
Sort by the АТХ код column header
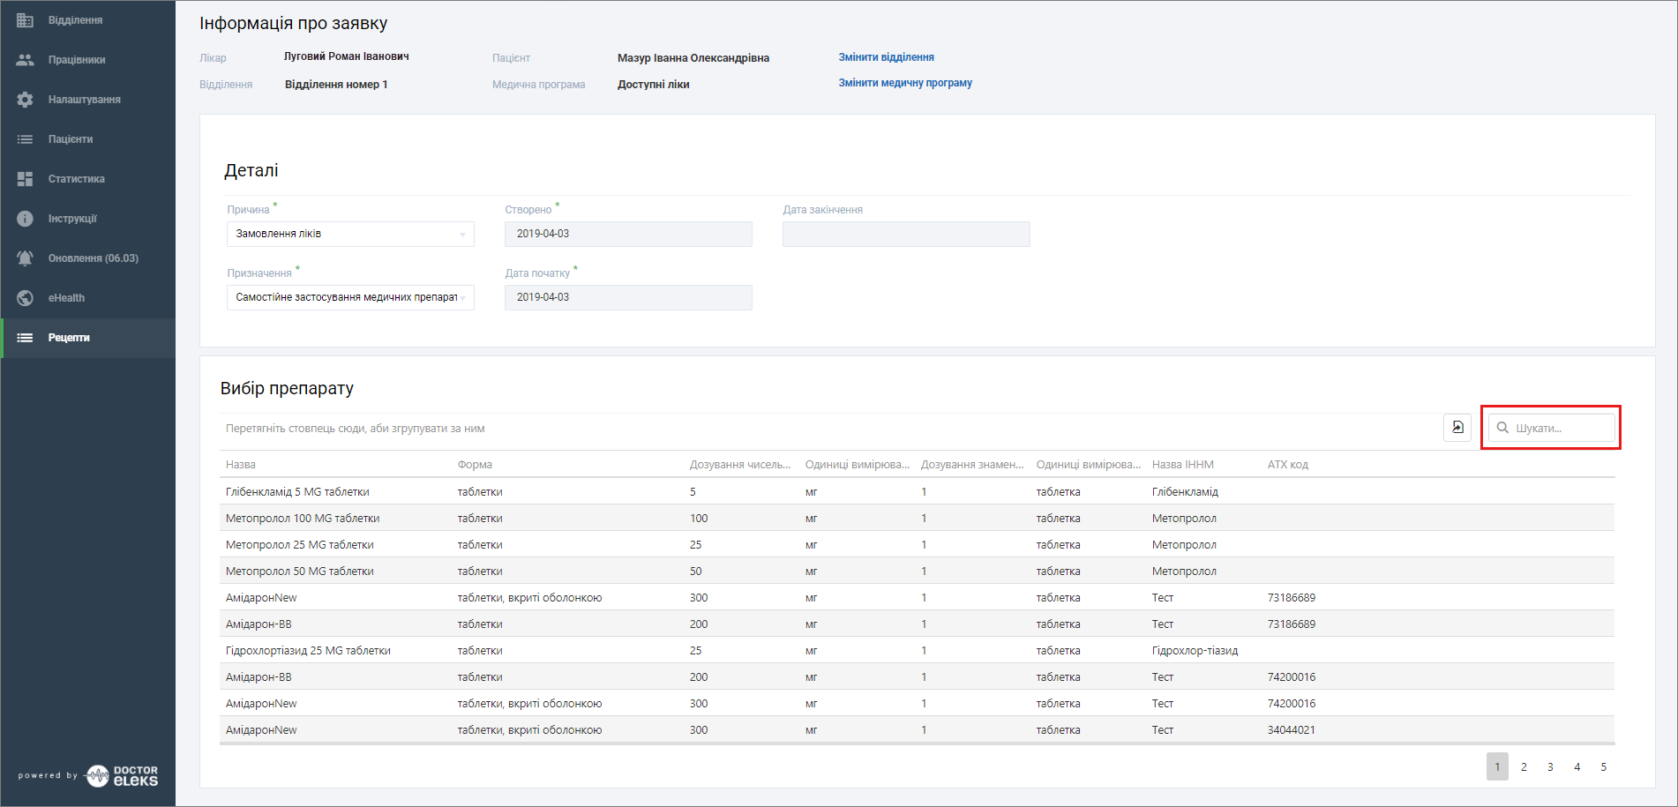coord(1288,465)
